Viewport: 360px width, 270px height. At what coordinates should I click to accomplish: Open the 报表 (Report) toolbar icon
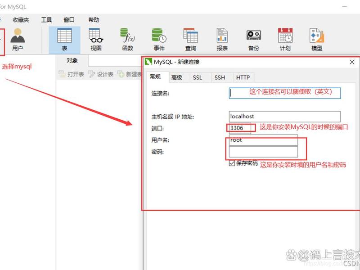[222, 40]
